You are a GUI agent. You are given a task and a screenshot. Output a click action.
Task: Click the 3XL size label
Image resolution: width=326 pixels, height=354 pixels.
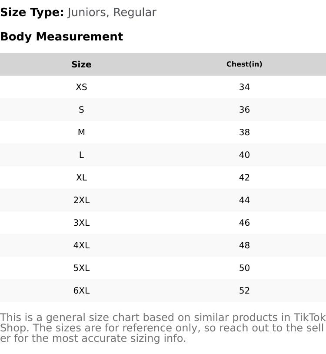tap(81, 223)
